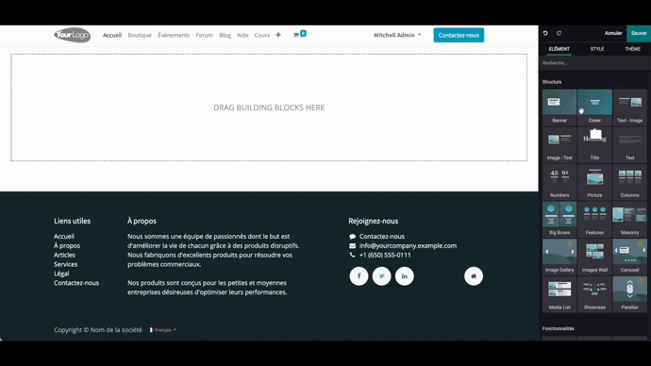Image resolution: width=651 pixels, height=366 pixels.
Task: Follow the footer Articles link
Action: [x=64, y=255]
